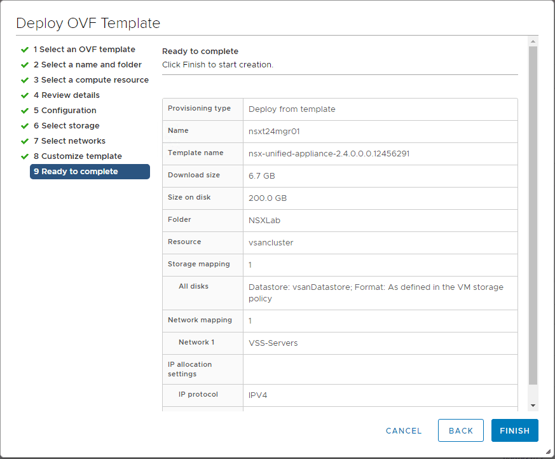The width and height of the screenshot is (555, 459).
Task: Click the checkmark next to Select storage
Action: pyautogui.click(x=24, y=126)
